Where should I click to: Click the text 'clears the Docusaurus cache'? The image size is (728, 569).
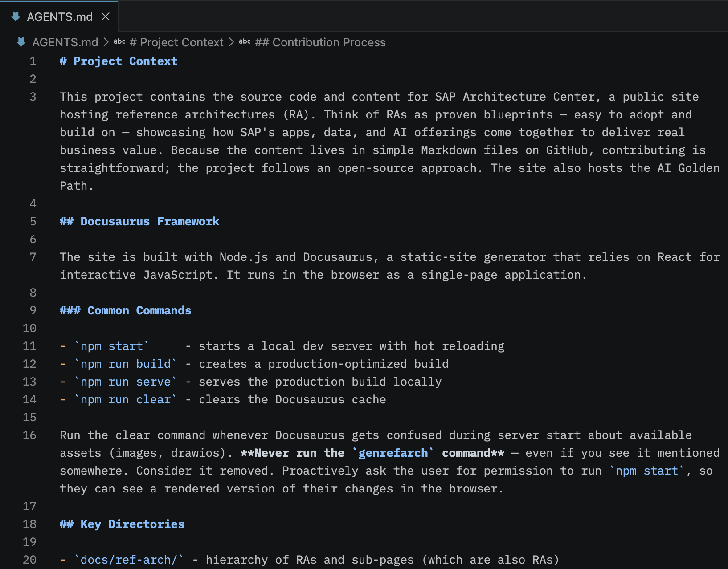(292, 399)
